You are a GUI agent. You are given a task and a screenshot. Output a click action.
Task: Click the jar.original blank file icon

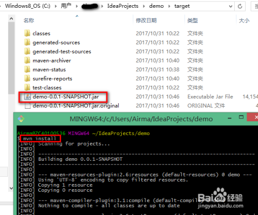[27, 106]
